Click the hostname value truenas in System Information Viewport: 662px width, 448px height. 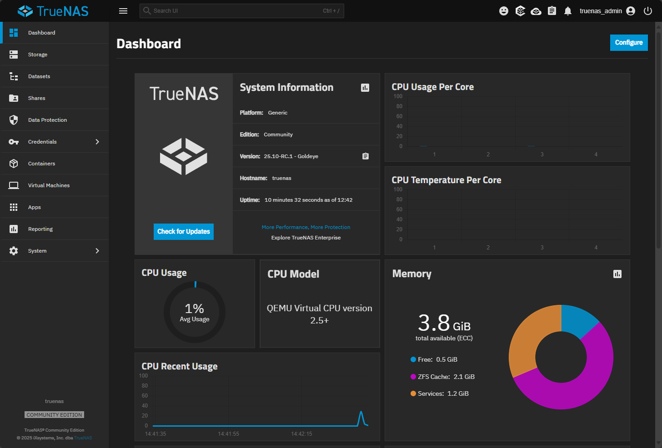[x=282, y=178]
